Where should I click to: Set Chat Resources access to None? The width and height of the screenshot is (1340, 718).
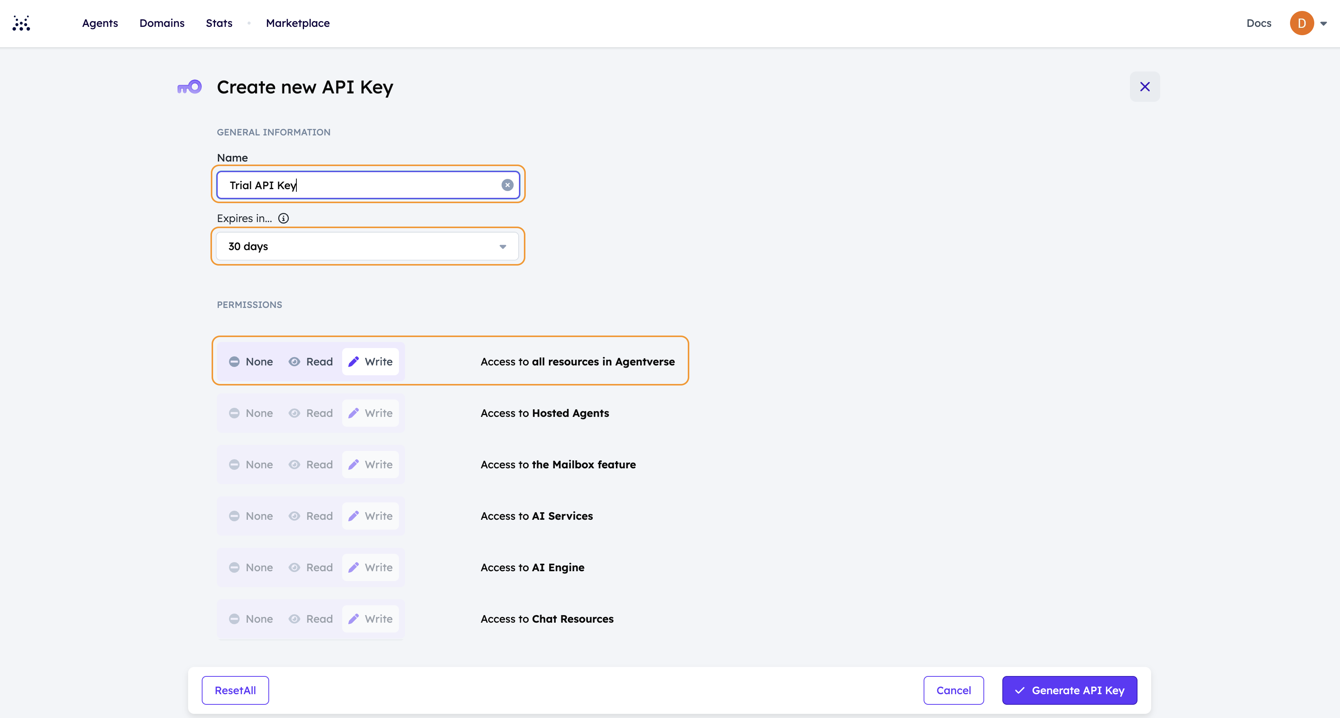[x=251, y=619]
